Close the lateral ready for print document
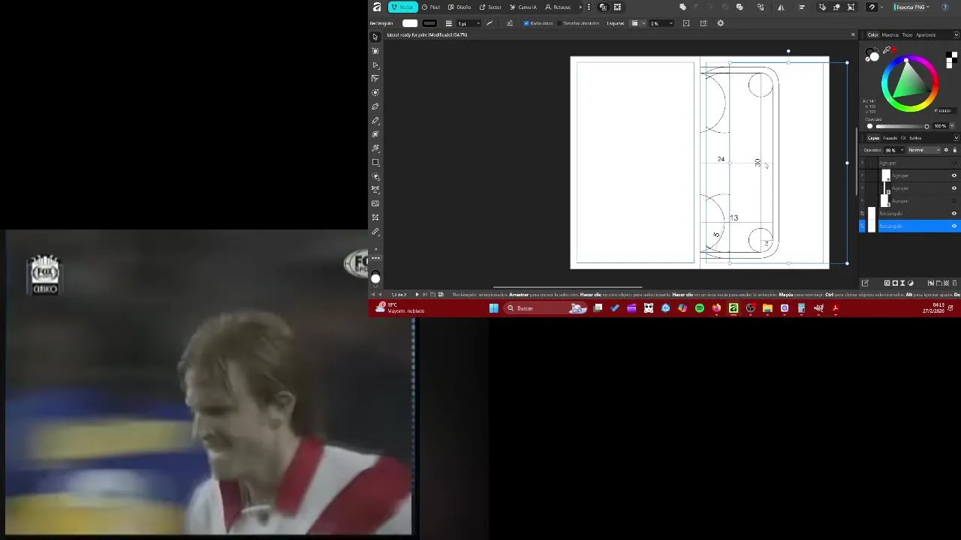Screen dimensions: 961x540 853,34
